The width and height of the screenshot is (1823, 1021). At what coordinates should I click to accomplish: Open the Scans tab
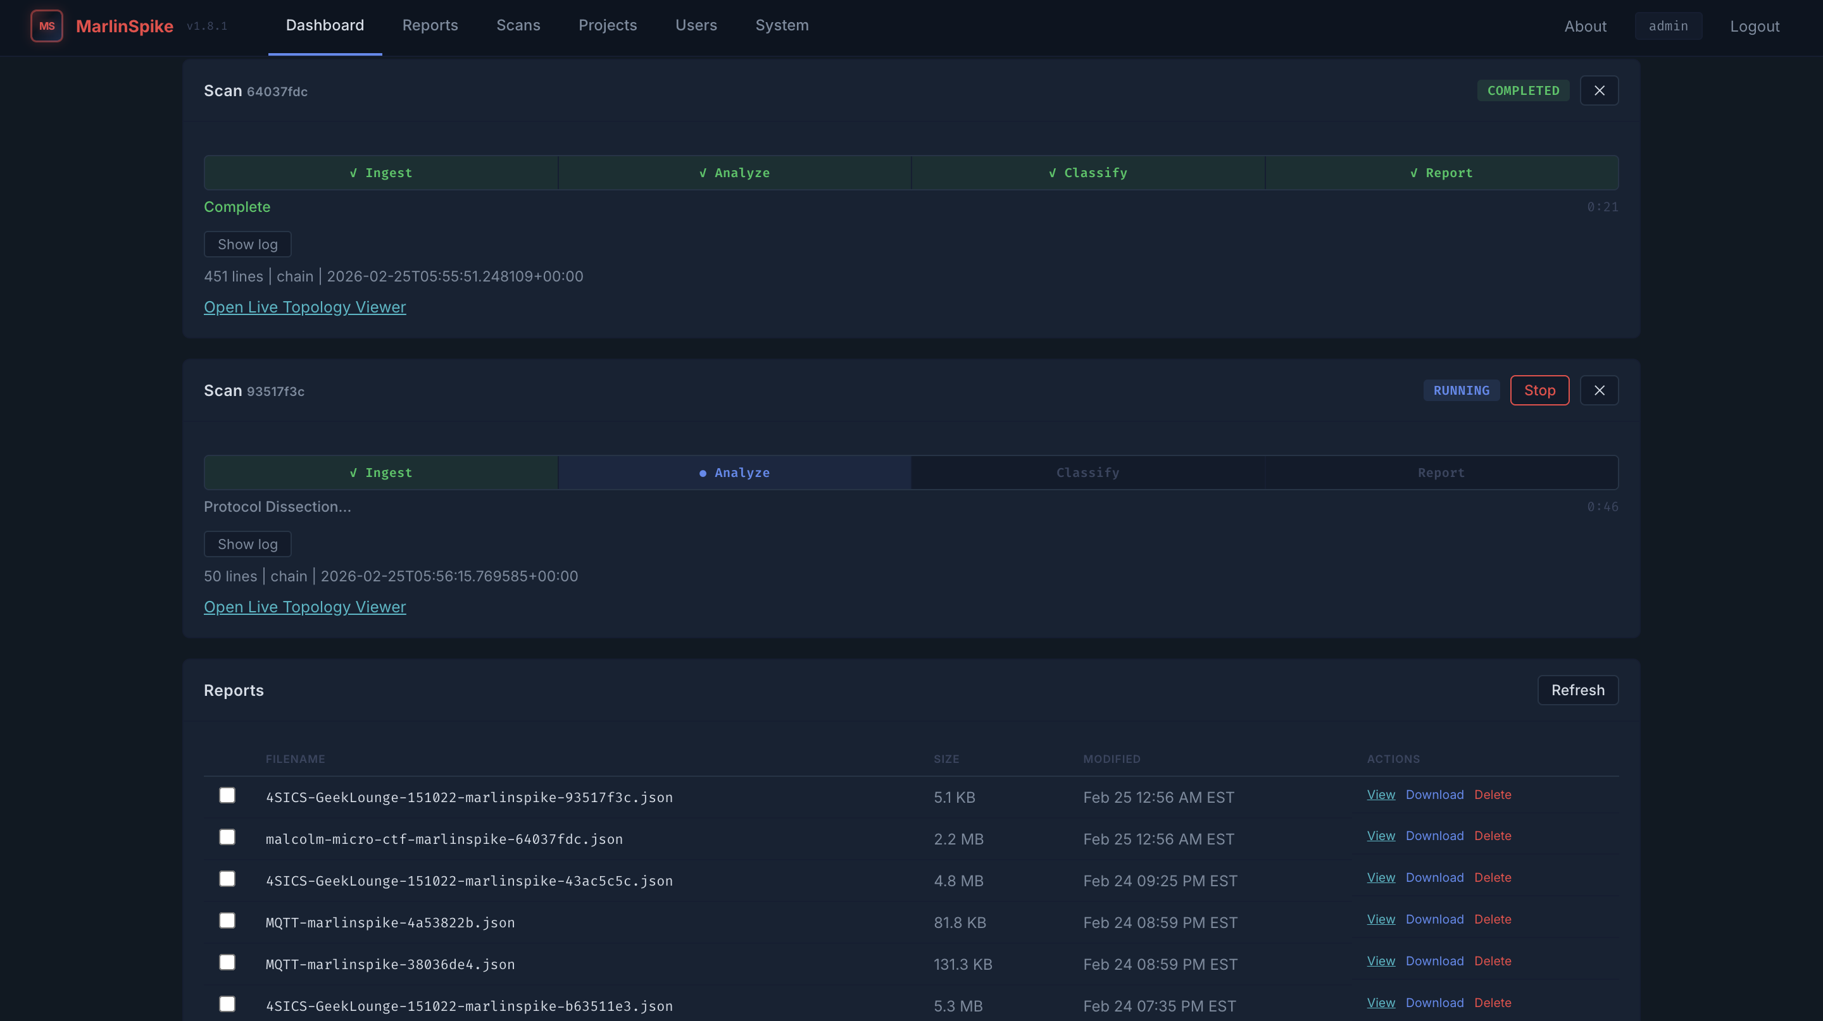pyautogui.click(x=518, y=25)
